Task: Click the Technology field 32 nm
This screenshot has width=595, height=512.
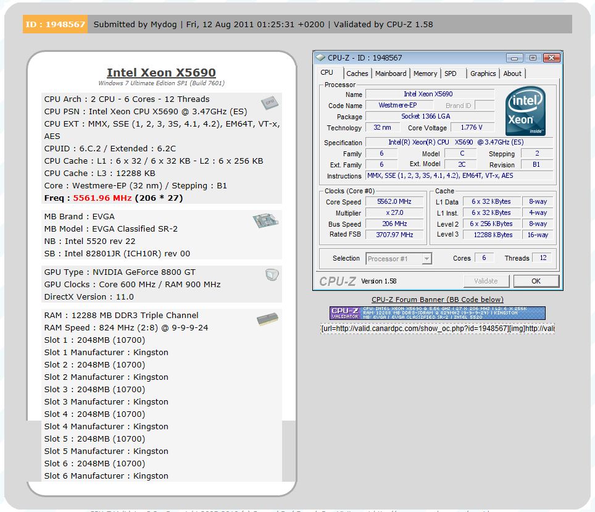Action: tap(382, 127)
